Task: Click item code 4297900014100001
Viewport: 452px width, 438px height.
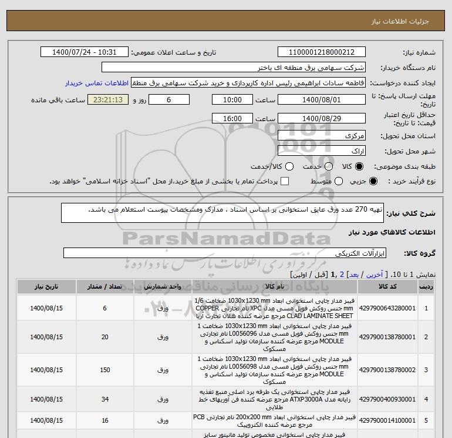Action: point(387,421)
